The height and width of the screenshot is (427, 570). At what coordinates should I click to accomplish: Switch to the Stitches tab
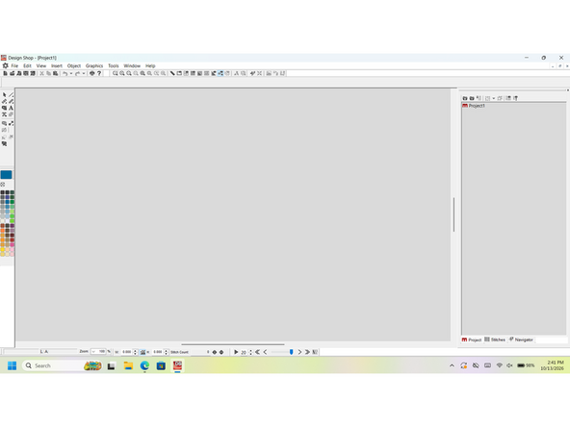point(495,339)
